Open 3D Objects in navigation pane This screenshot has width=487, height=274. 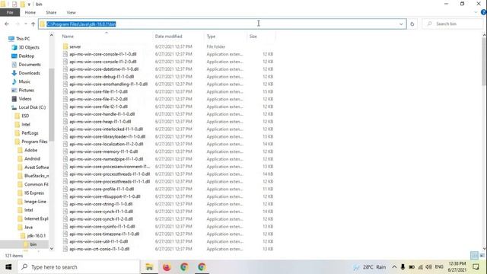tap(29, 47)
